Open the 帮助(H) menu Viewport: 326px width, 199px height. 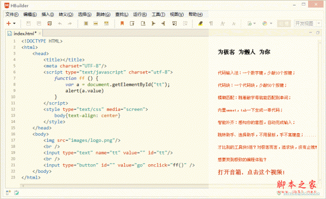pos(196,14)
